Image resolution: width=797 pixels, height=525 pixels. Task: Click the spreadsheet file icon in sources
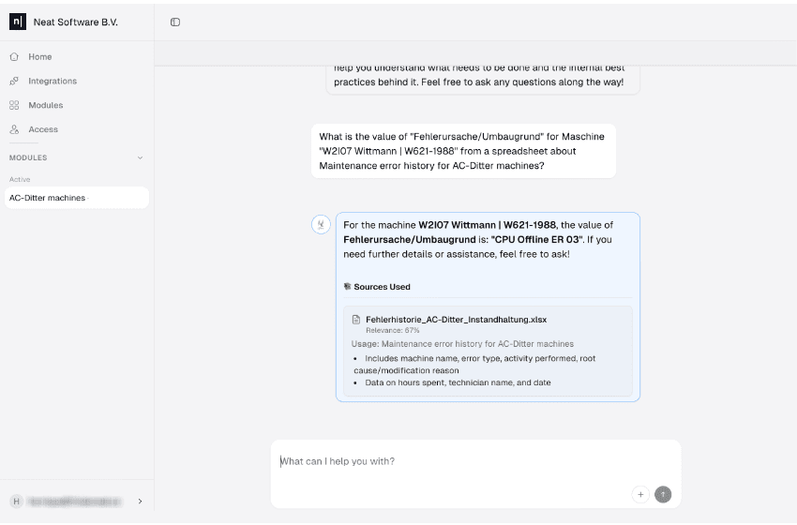[x=356, y=320]
